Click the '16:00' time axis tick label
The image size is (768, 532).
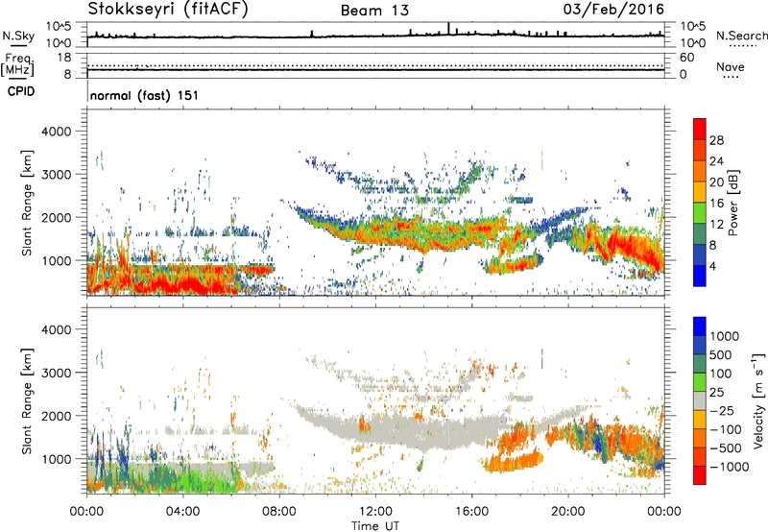[471, 512]
